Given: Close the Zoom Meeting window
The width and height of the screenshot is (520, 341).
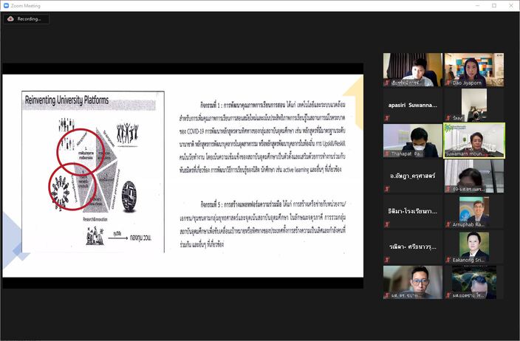Looking at the screenshot, I should (511, 6).
